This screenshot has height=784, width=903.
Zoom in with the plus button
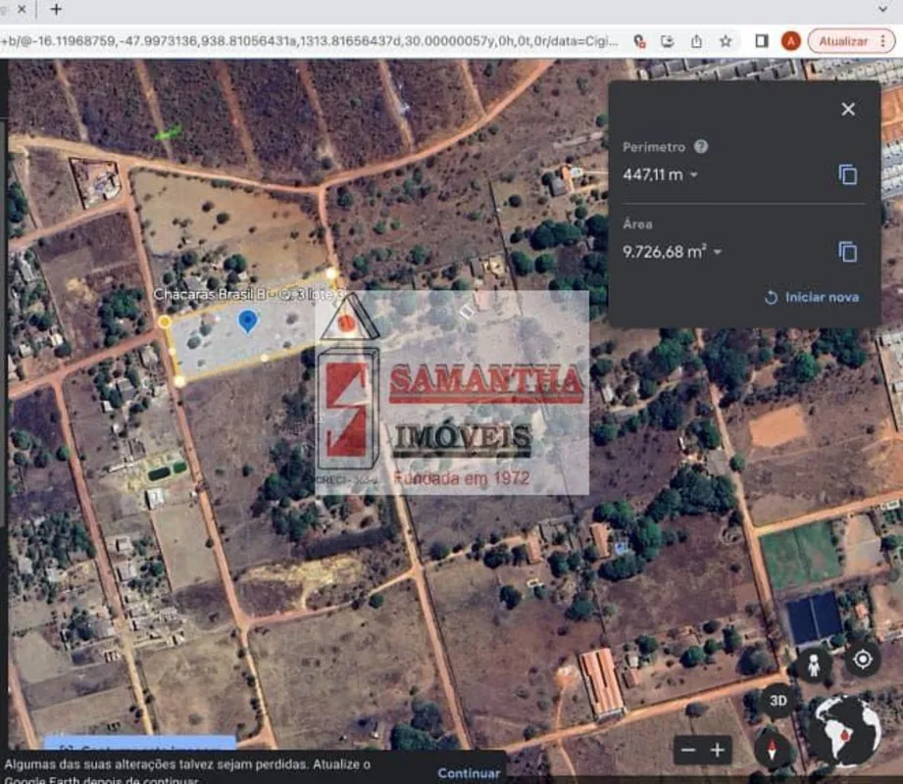click(x=718, y=751)
